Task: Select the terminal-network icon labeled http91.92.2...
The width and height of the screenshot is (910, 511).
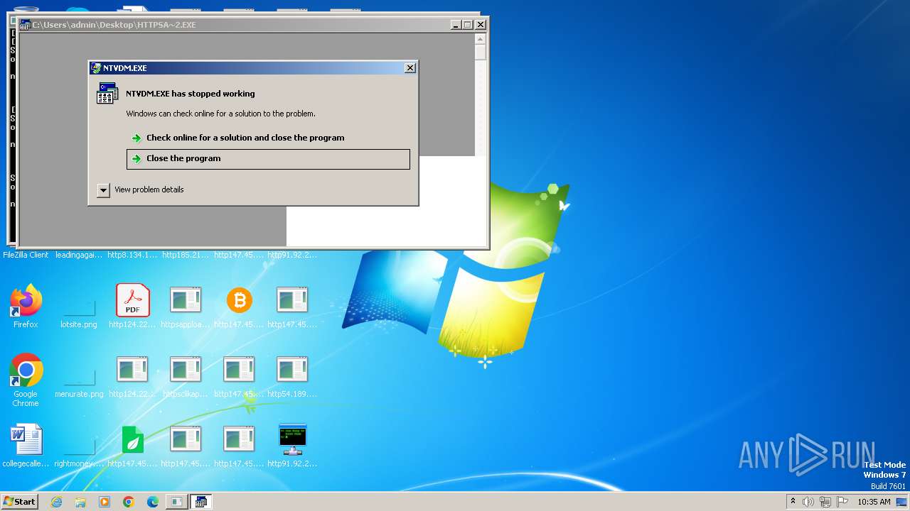Action: [292, 447]
